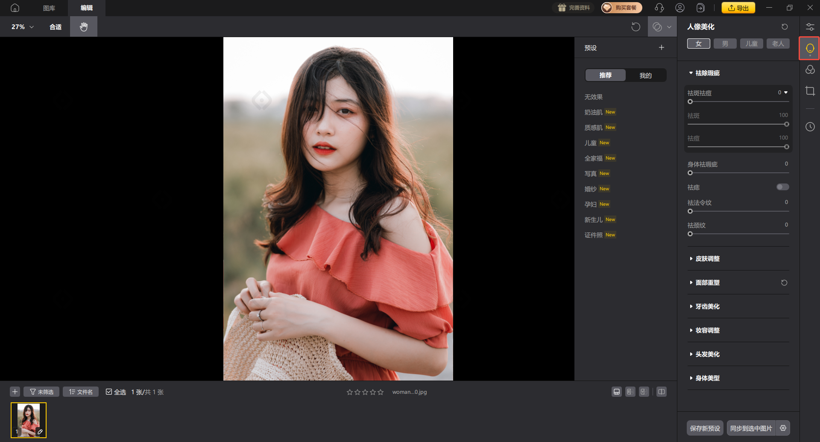Select the hand pan tool

coord(84,27)
